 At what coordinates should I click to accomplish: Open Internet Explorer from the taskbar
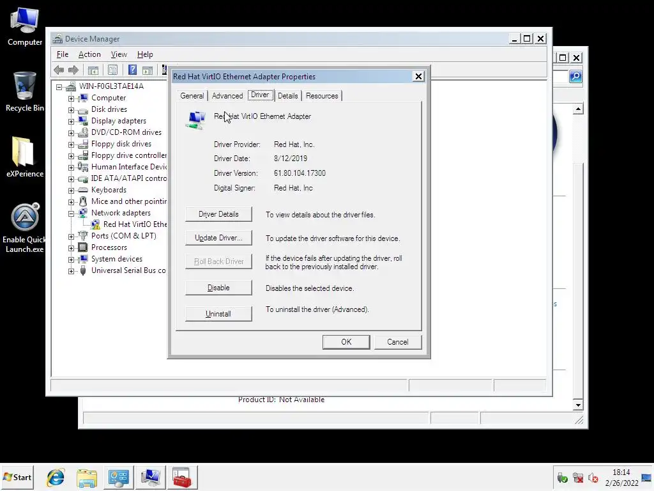tap(56, 477)
